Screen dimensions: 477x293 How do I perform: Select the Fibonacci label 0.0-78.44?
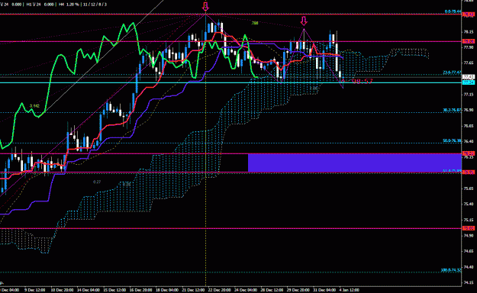point(453,11)
